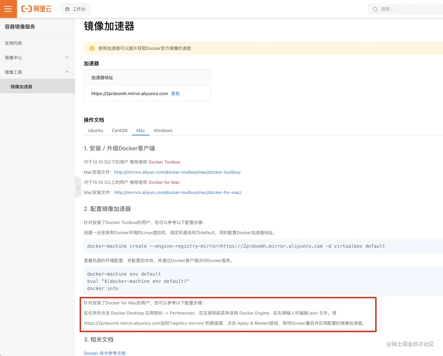This screenshot has height=356, width=443.
Task: Select the Mac tab
Action: [141, 130]
